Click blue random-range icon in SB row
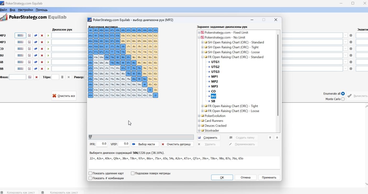Screen dimensions: 368x194 pos(36,62)
